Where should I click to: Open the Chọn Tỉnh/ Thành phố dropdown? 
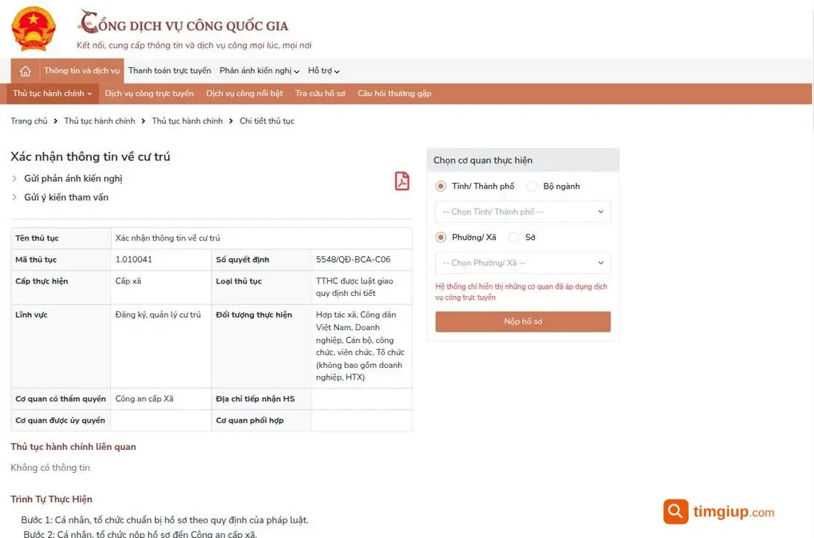(522, 212)
